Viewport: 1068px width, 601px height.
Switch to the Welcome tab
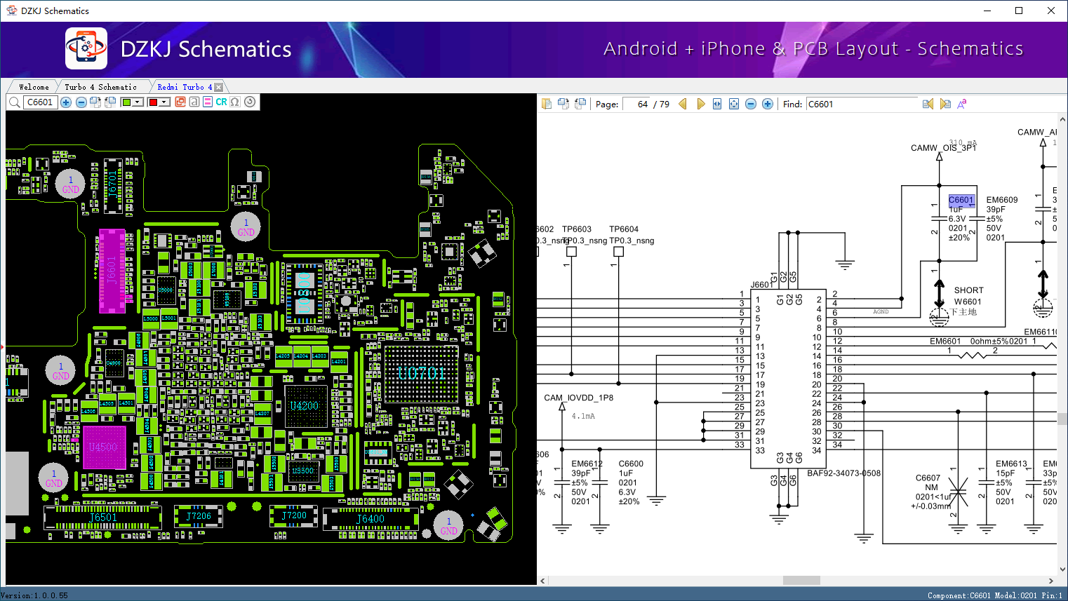pyautogui.click(x=34, y=87)
